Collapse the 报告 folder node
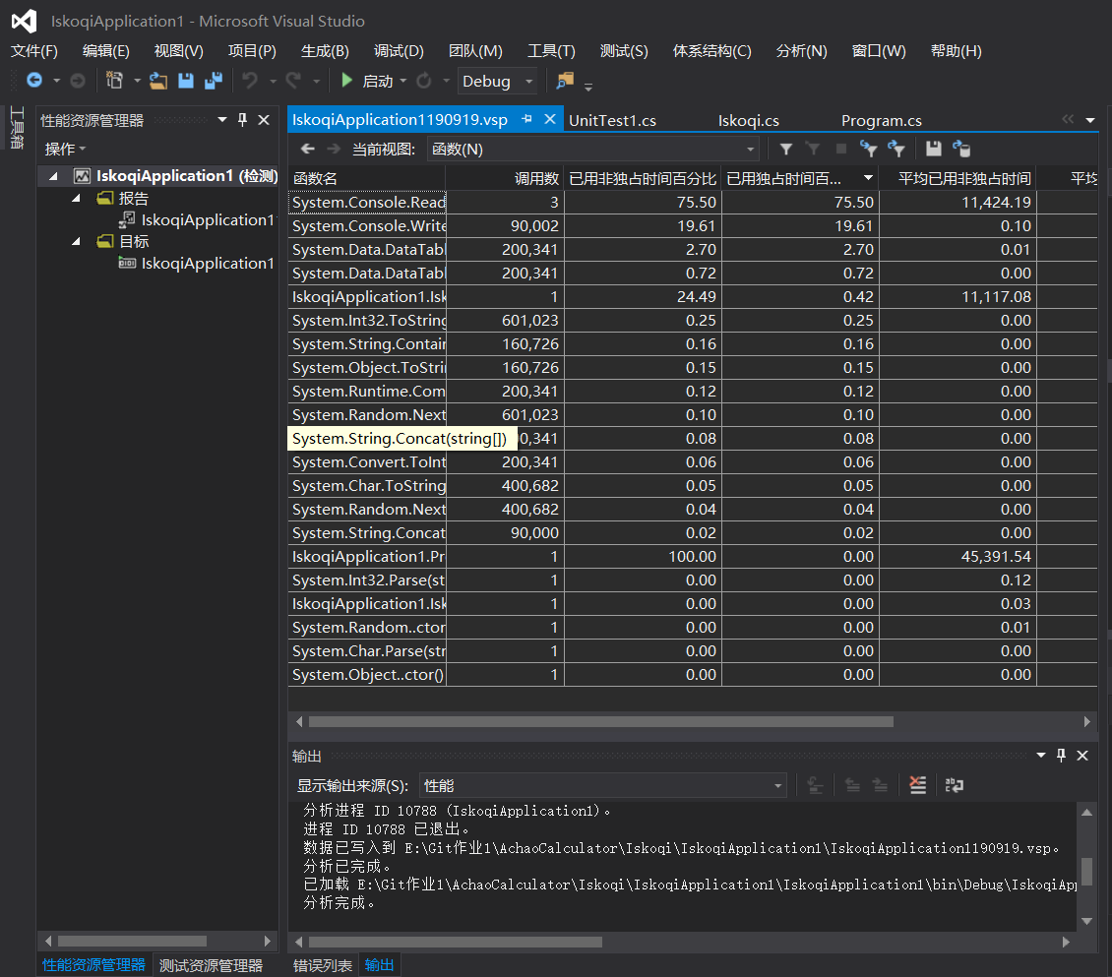 pyautogui.click(x=77, y=198)
